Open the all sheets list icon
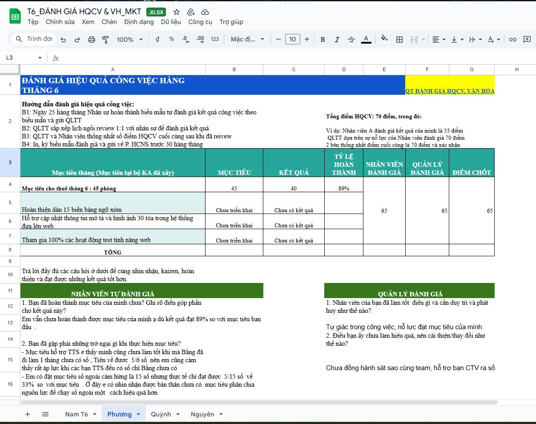Screen dimensions: 536x424 pyautogui.click(x=45, y=414)
